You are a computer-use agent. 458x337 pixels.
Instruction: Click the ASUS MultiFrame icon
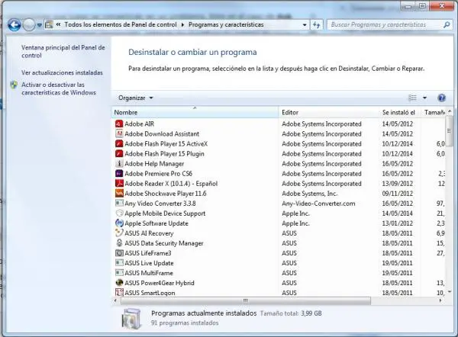tap(119, 272)
